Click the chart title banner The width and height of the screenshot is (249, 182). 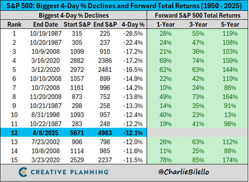point(124,5)
